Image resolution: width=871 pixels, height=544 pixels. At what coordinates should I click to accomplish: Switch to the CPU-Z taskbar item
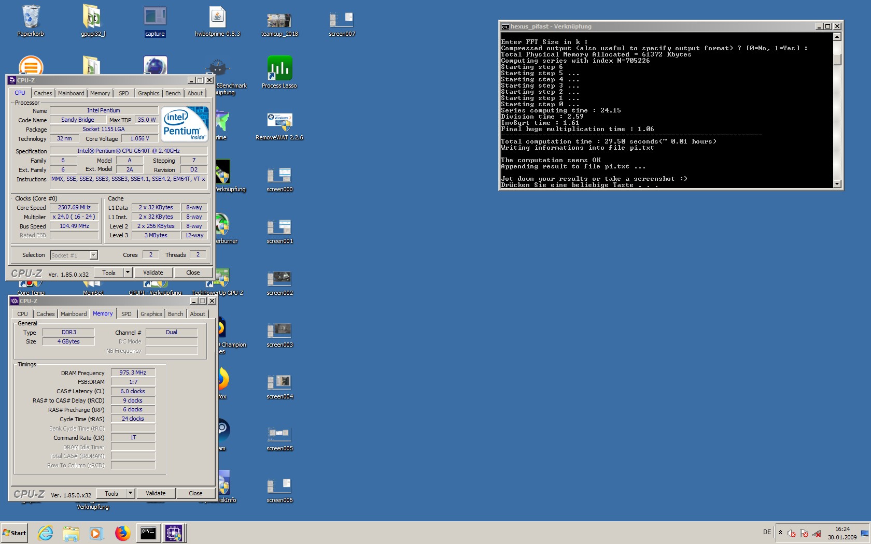[x=174, y=533]
